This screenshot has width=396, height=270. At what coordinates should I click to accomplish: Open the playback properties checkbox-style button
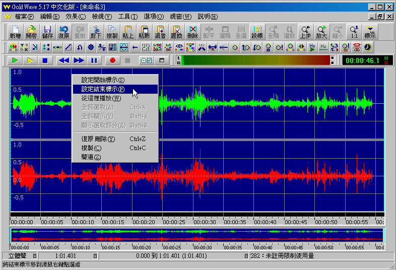coord(146,60)
